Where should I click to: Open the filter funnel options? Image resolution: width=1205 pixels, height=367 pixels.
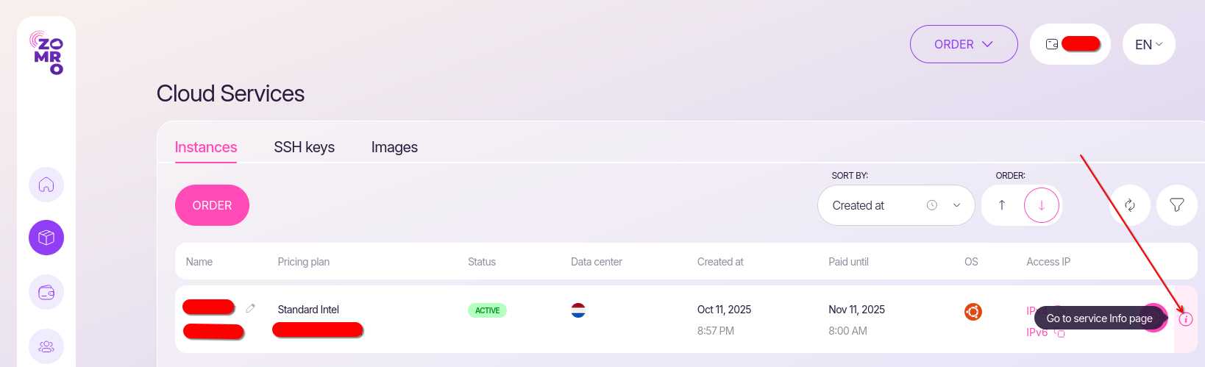[1177, 205]
